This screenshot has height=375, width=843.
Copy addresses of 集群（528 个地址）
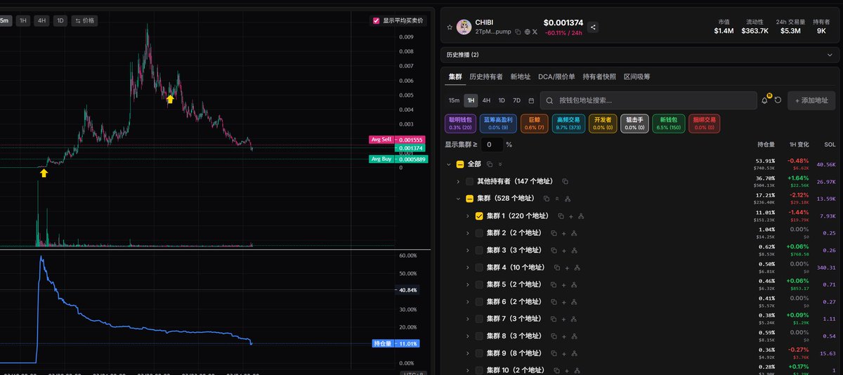547,199
